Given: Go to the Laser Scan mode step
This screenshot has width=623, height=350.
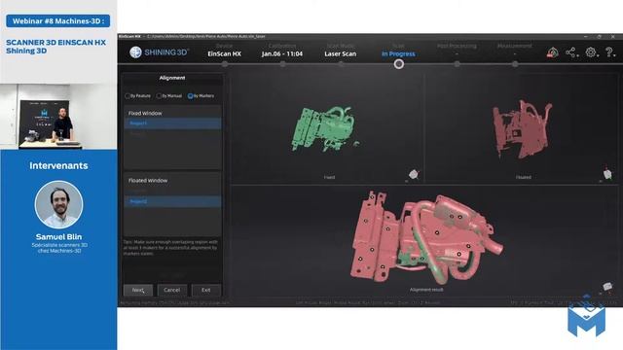Looking at the screenshot, I should click(x=341, y=53).
